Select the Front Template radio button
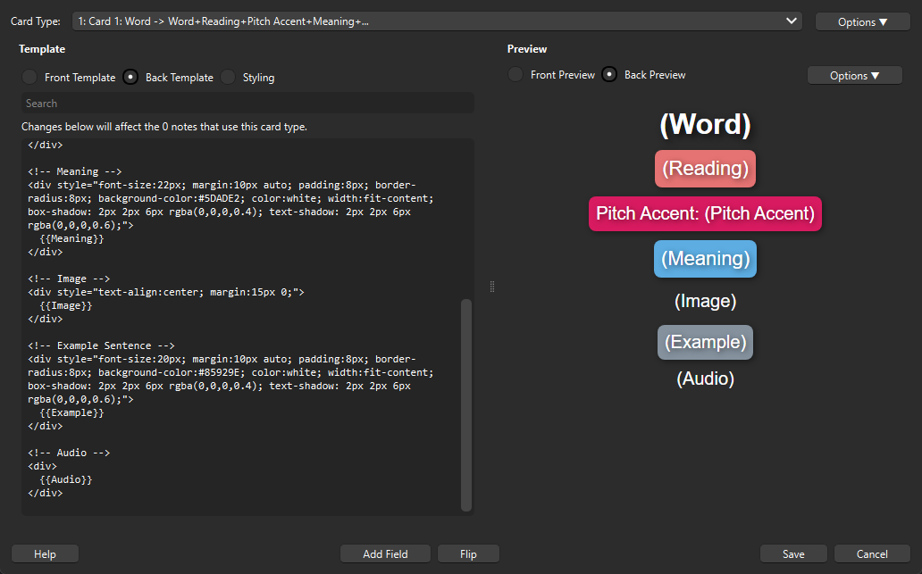922x574 pixels. click(30, 78)
